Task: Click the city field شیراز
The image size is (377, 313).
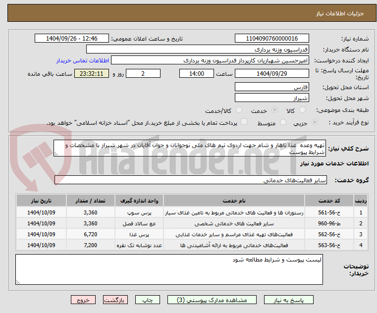Action: coord(271,98)
